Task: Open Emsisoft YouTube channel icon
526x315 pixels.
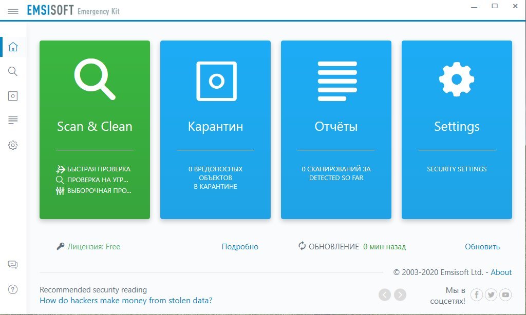Action: pyautogui.click(x=506, y=294)
